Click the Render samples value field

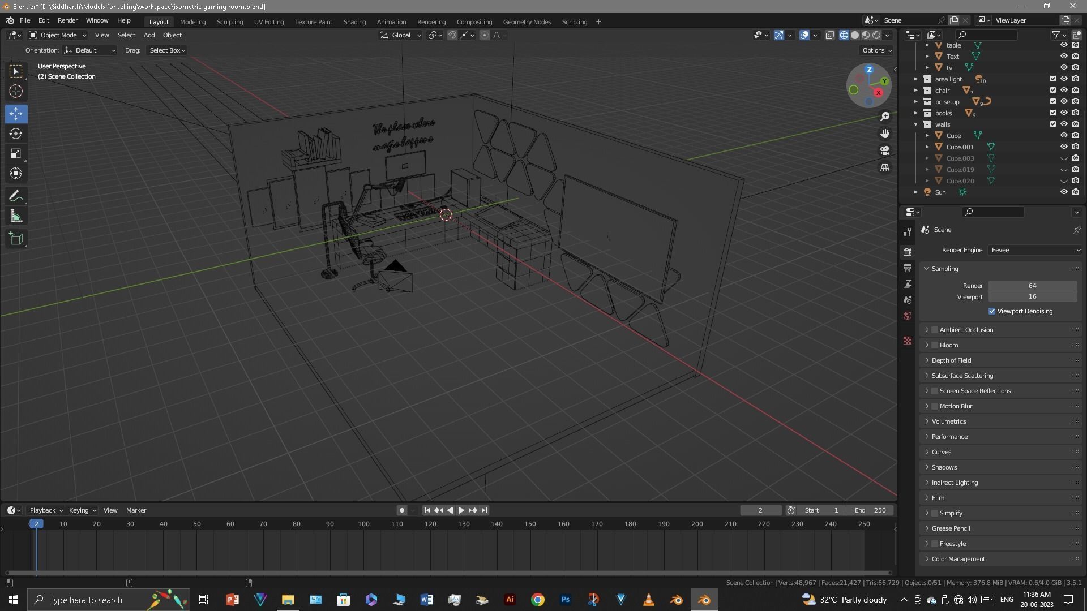[x=1033, y=286]
